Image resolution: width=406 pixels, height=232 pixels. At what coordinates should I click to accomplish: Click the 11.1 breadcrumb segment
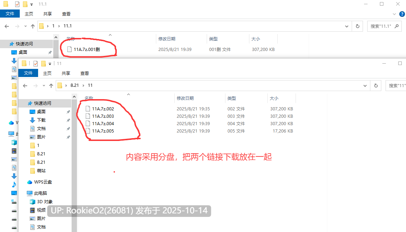[x=68, y=26]
